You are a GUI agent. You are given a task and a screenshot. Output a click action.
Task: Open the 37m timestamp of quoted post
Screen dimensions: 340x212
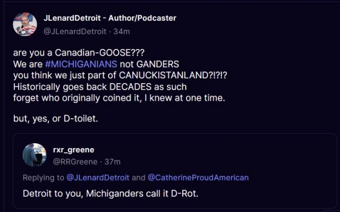112,162
